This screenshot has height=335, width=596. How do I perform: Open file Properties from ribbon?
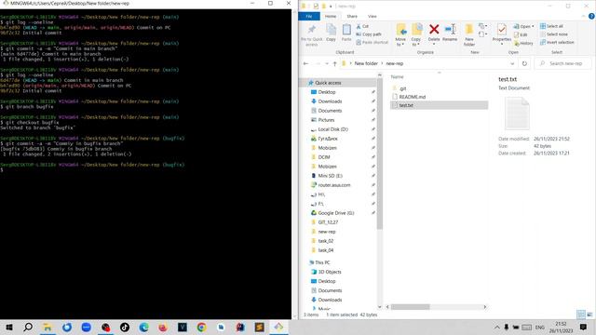502,34
